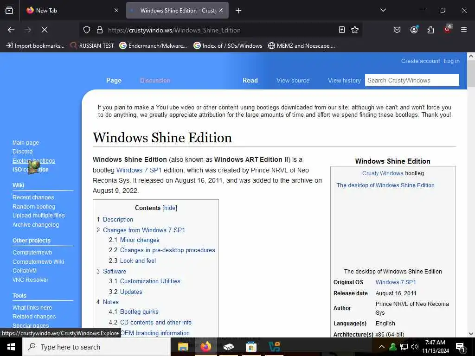The image size is (475, 356).
Task: List all tabs dropdown arrow
Action: (383, 10)
